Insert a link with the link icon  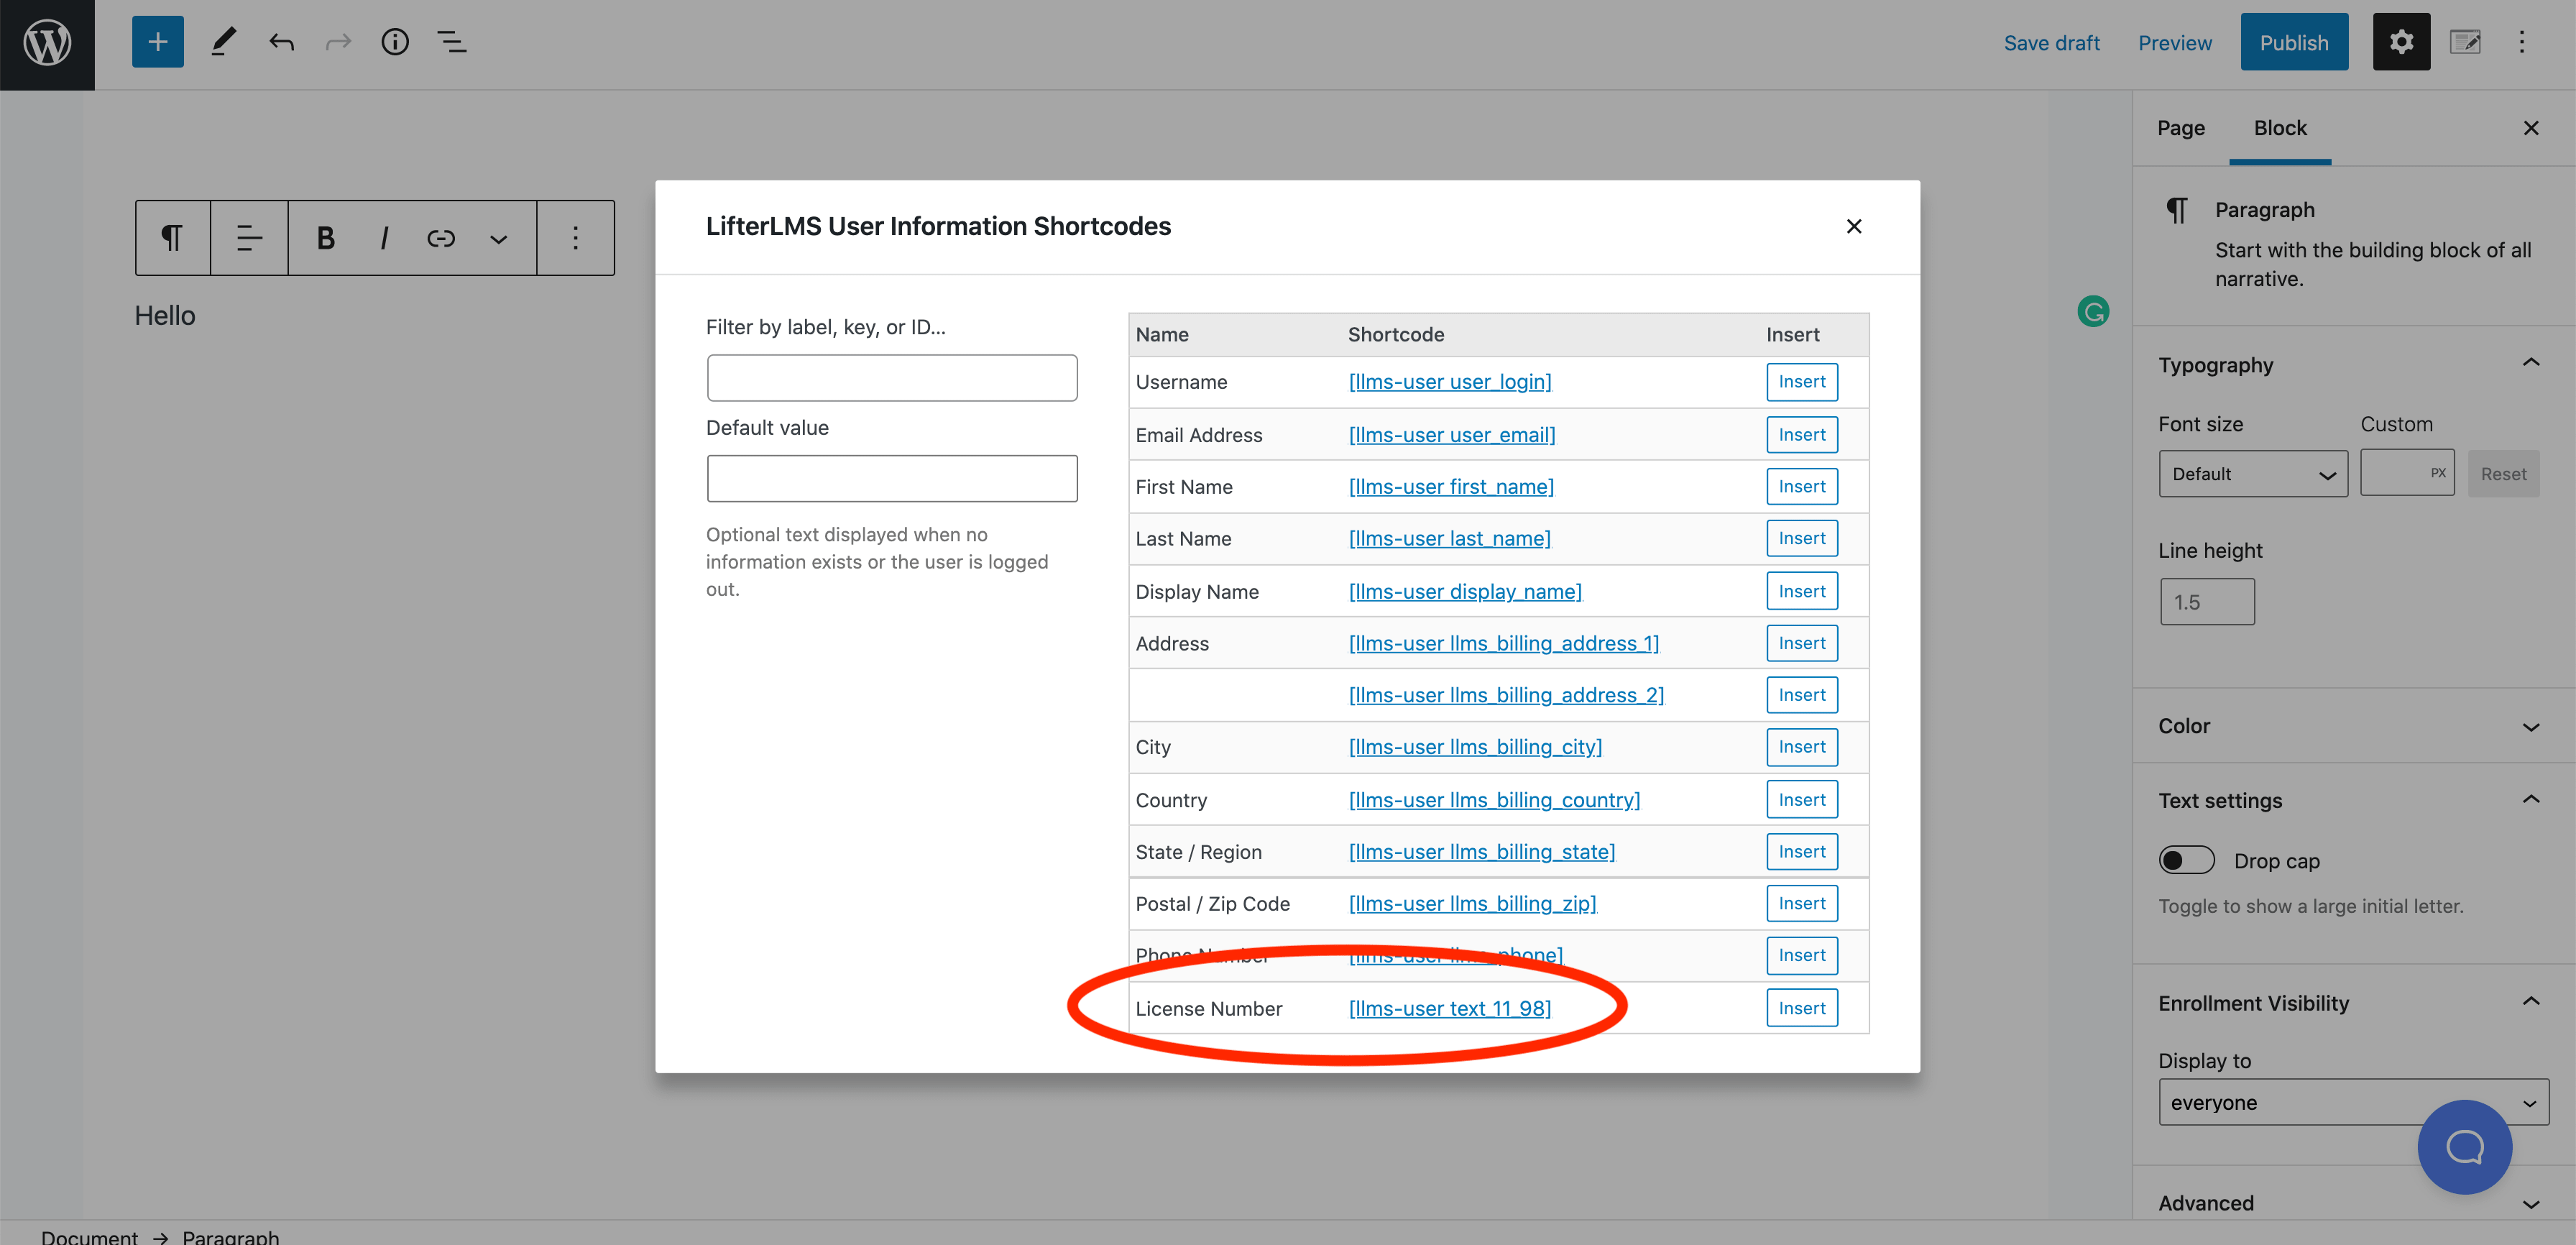pos(441,238)
